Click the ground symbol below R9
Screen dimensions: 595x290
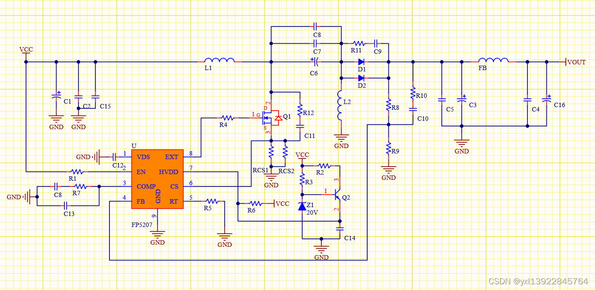coord(388,169)
